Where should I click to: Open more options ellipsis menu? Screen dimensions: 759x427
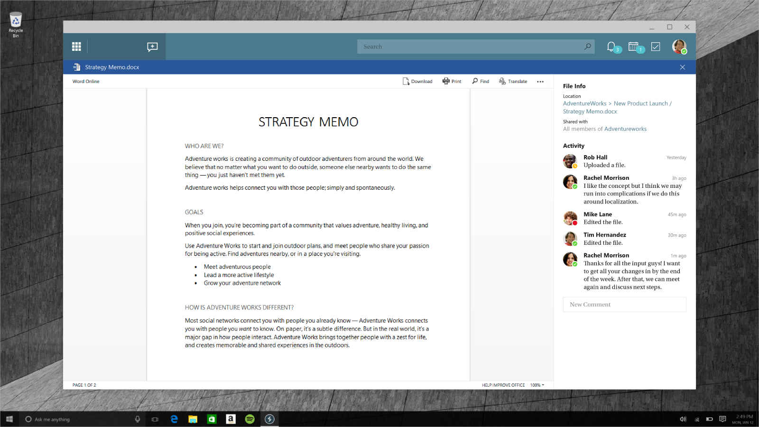click(x=540, y=82)
